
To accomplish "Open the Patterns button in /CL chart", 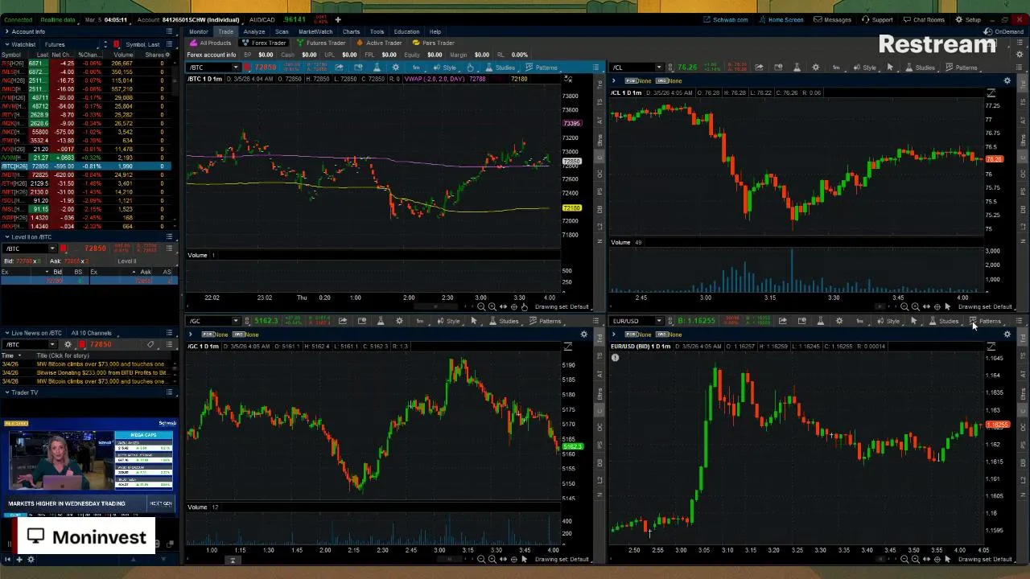I will tap(961, 68).
